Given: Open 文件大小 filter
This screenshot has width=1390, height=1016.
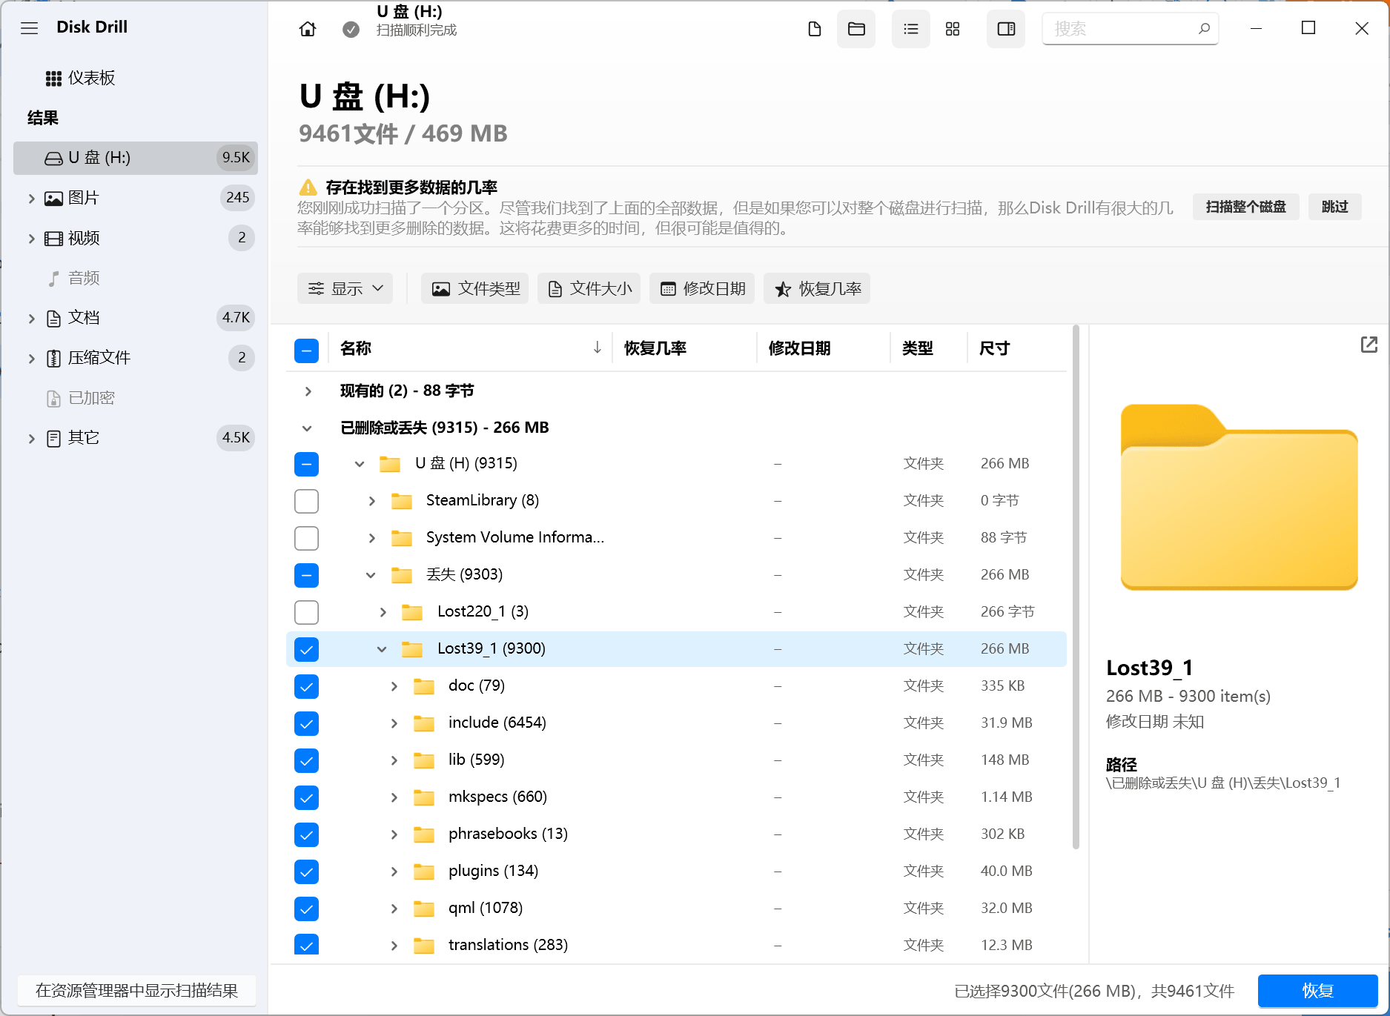Looking at the screenshot, I should pos(589,288).
